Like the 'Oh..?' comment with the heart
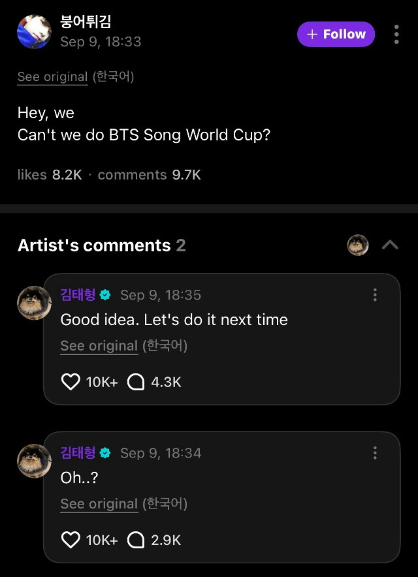 71,540
